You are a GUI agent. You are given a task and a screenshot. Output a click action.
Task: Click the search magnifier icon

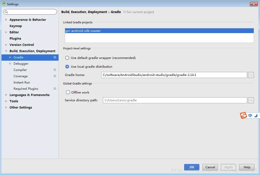[x=6, y=12]
